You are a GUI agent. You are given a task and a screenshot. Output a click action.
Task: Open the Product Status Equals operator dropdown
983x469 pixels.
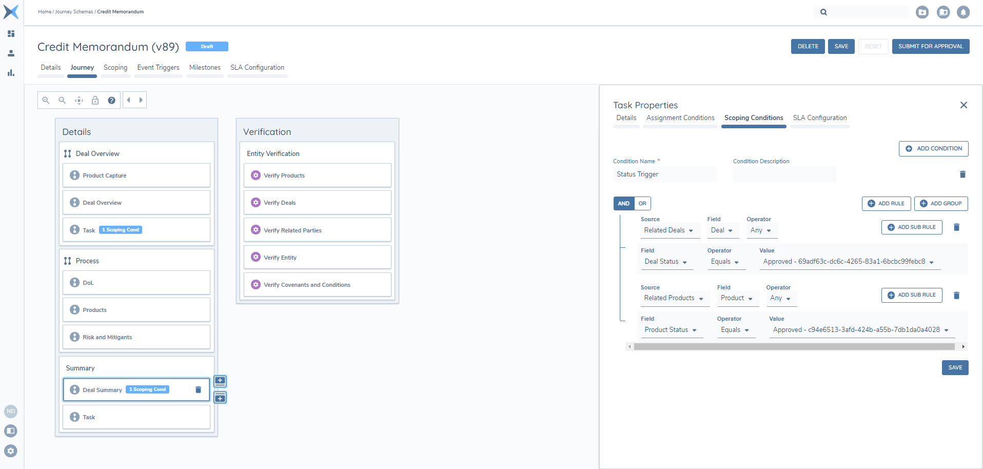(735, 330)
